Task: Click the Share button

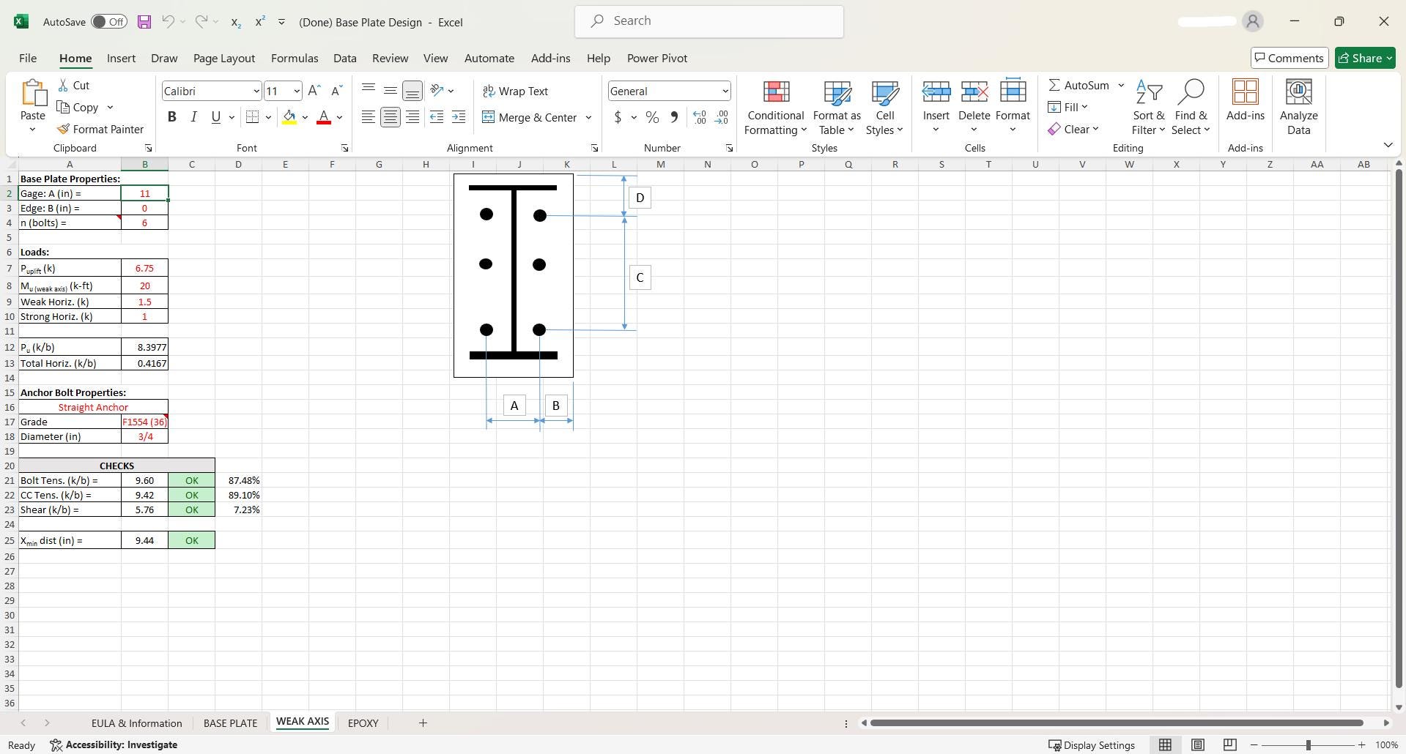Action: tap(1364, 58)
